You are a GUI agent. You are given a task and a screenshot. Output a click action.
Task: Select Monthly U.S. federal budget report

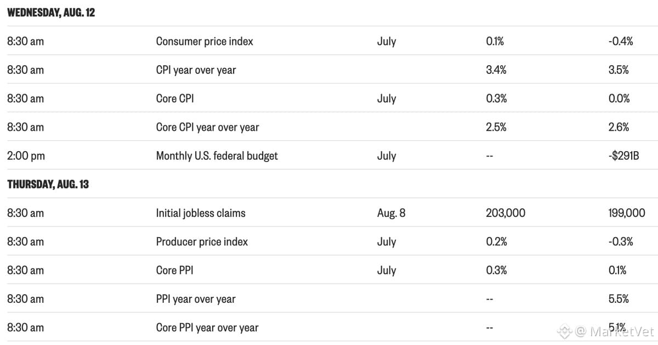(x=217, y=156)
